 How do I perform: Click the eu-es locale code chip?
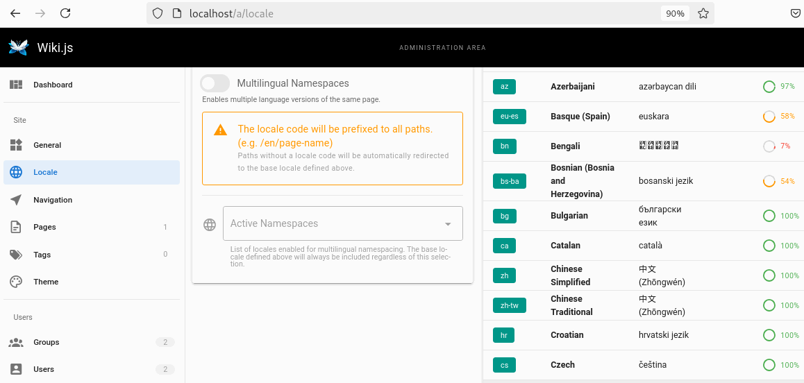point(510,117)
